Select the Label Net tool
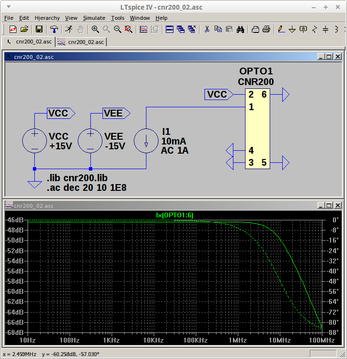 (303, 29)
